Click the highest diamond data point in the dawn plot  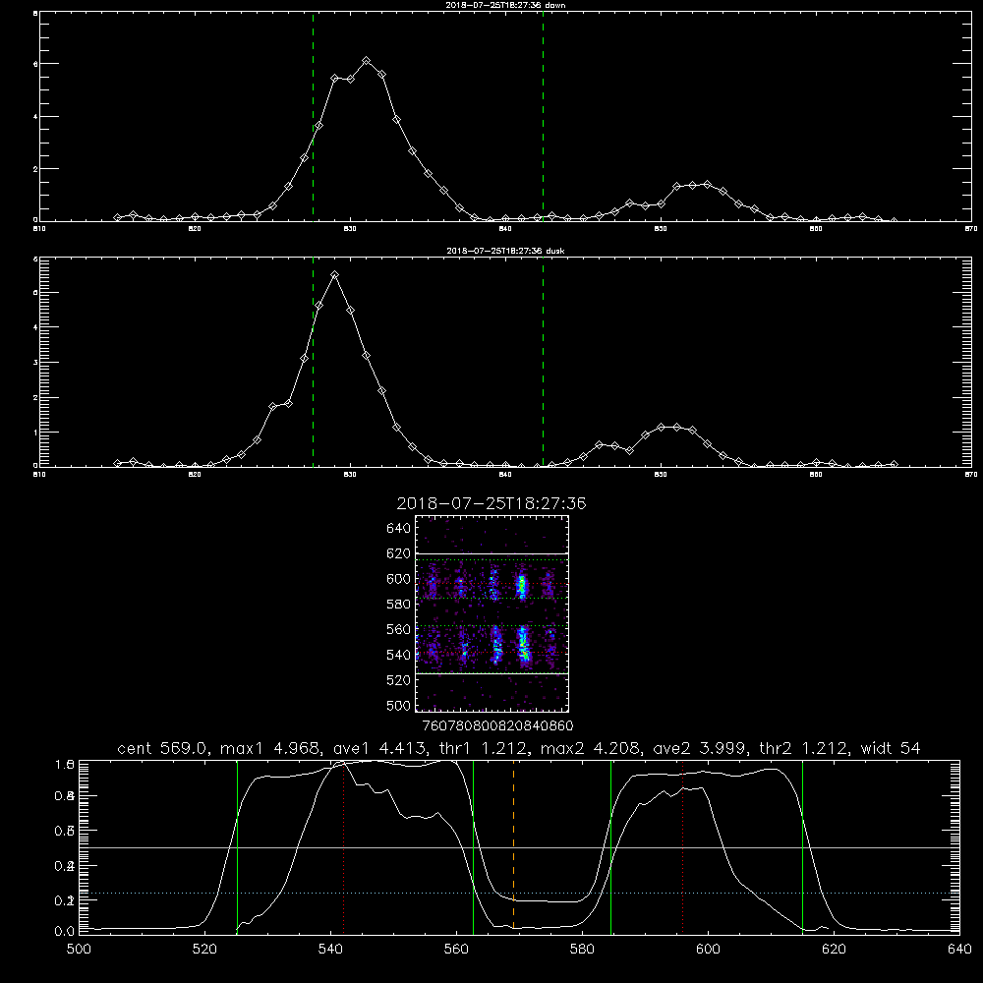click(366, 61)
